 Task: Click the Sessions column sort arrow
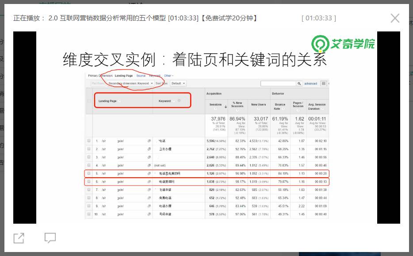(226, 107)
